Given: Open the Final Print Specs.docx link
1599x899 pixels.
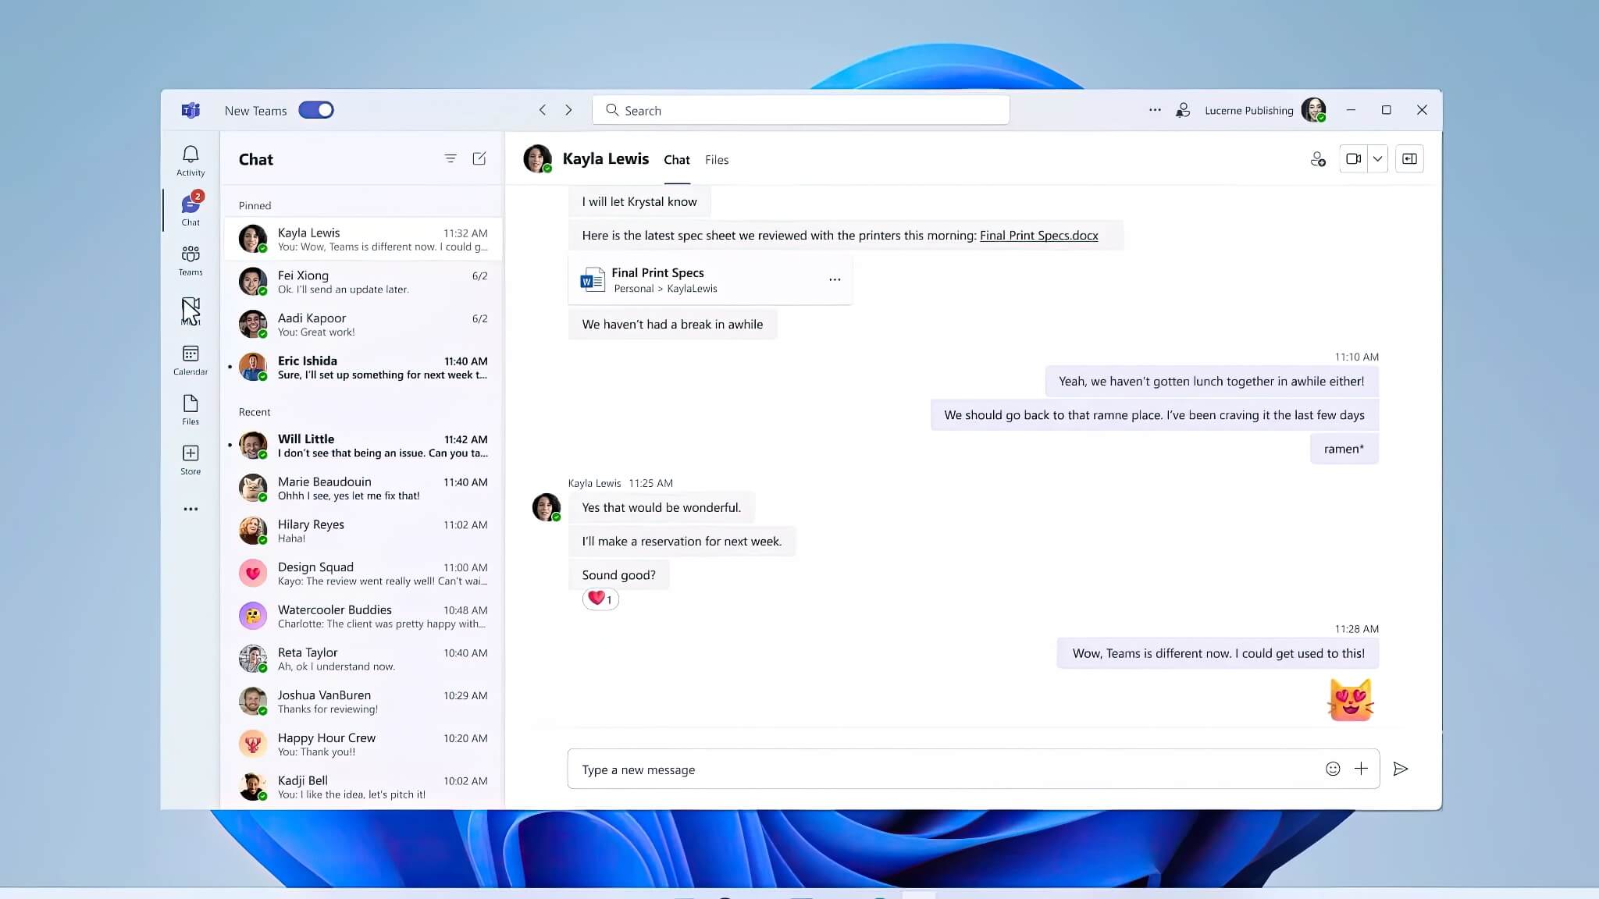Looking at the screenshot, I should (1038, 235).
